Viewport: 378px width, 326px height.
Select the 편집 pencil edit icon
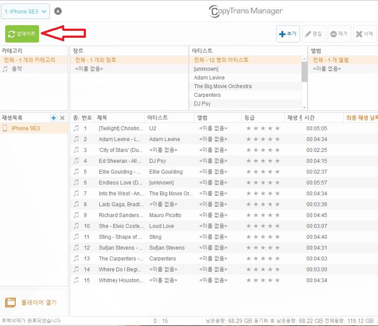point(308,33)
